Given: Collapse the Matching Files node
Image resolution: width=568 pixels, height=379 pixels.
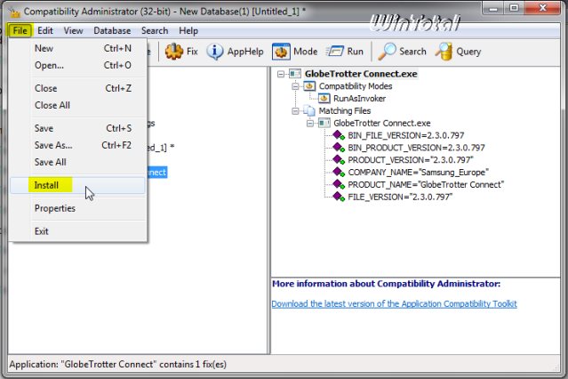Looking at the screenshot, I should point(295,111).
